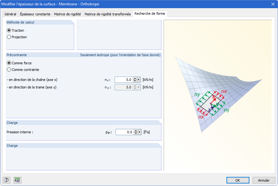The image size is (278, 186).
Task: Select the Projection calculation method
Action: [x=17, y=37]
